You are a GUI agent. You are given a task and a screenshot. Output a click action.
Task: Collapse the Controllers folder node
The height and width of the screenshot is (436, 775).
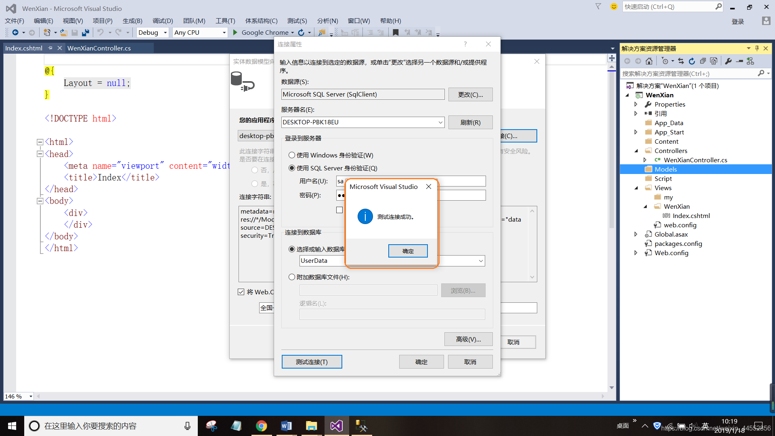point(636,151)
